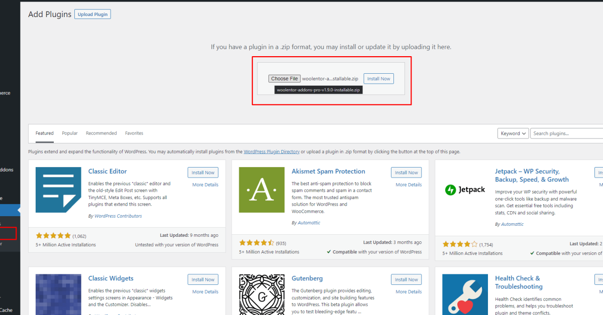603x315 pixels.
Task: Switch to the Popular tab
Action: click(x=69, y=133)
